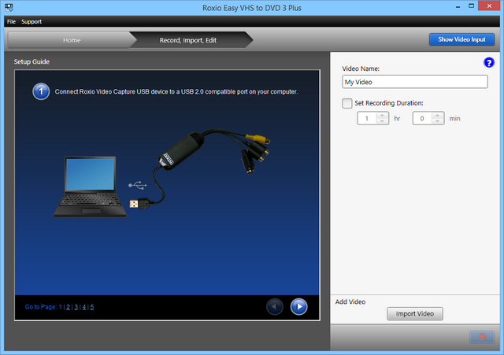The width and height of the screenshot is (504, 355).
Task: Decrease the hours value with down arrow
Action: (382, 121)
